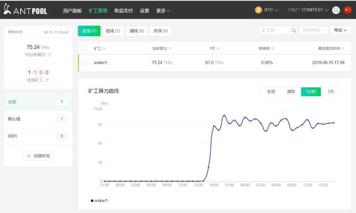The image size is (356, 213).
Task: Switch chart to 1天 interval
Action: (331, 91)
